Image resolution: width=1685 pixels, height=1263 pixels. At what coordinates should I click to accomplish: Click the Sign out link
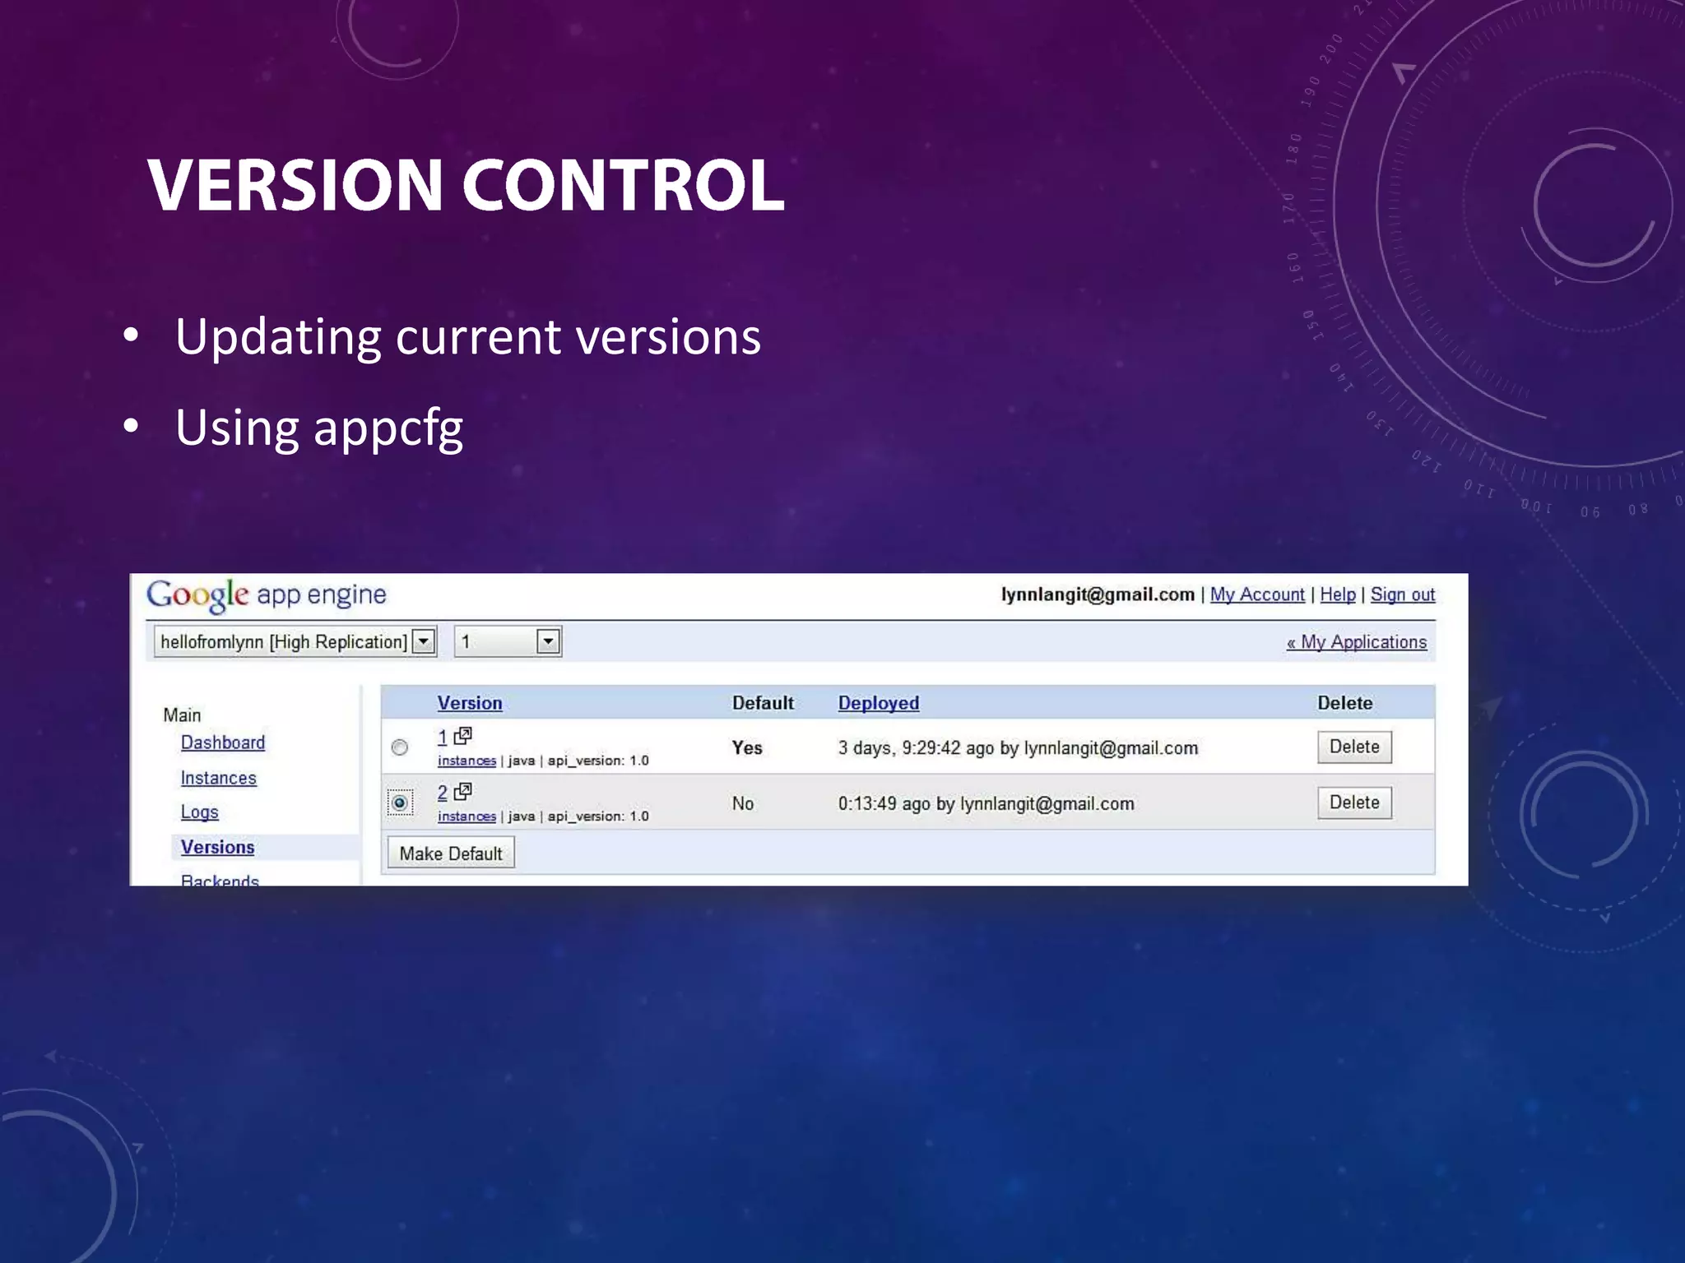click(x=1402, y=594)
